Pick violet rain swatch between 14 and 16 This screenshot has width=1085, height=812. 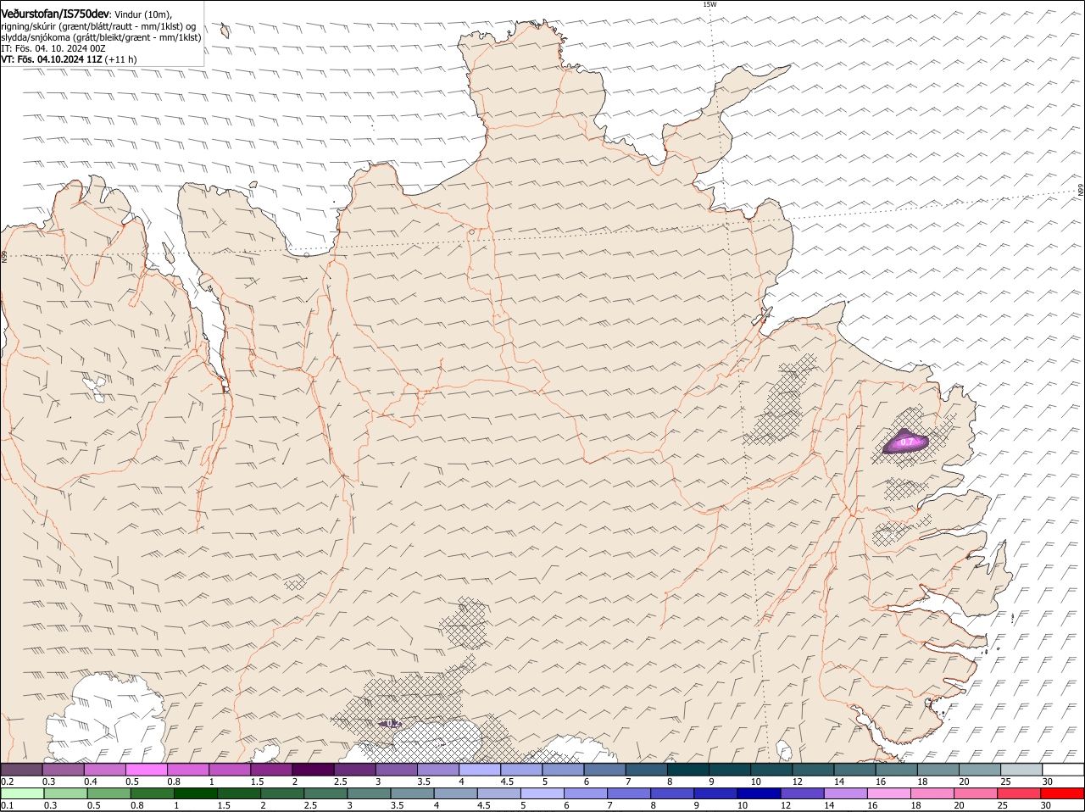[x=846, y=793]
